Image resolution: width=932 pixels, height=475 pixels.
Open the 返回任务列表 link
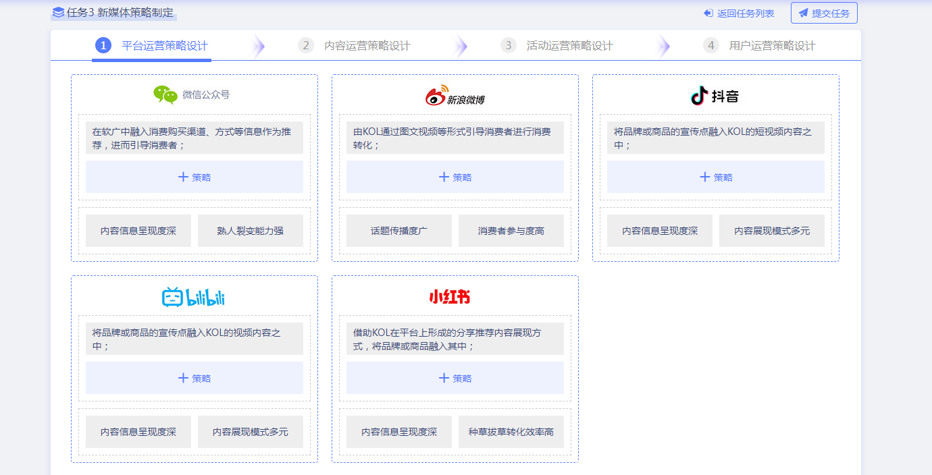739,13
